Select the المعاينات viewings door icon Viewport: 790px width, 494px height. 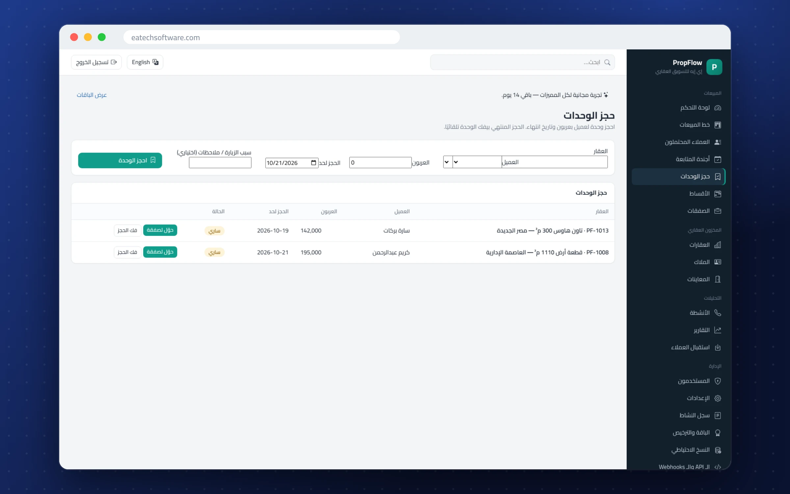click(x=718, y=279)
